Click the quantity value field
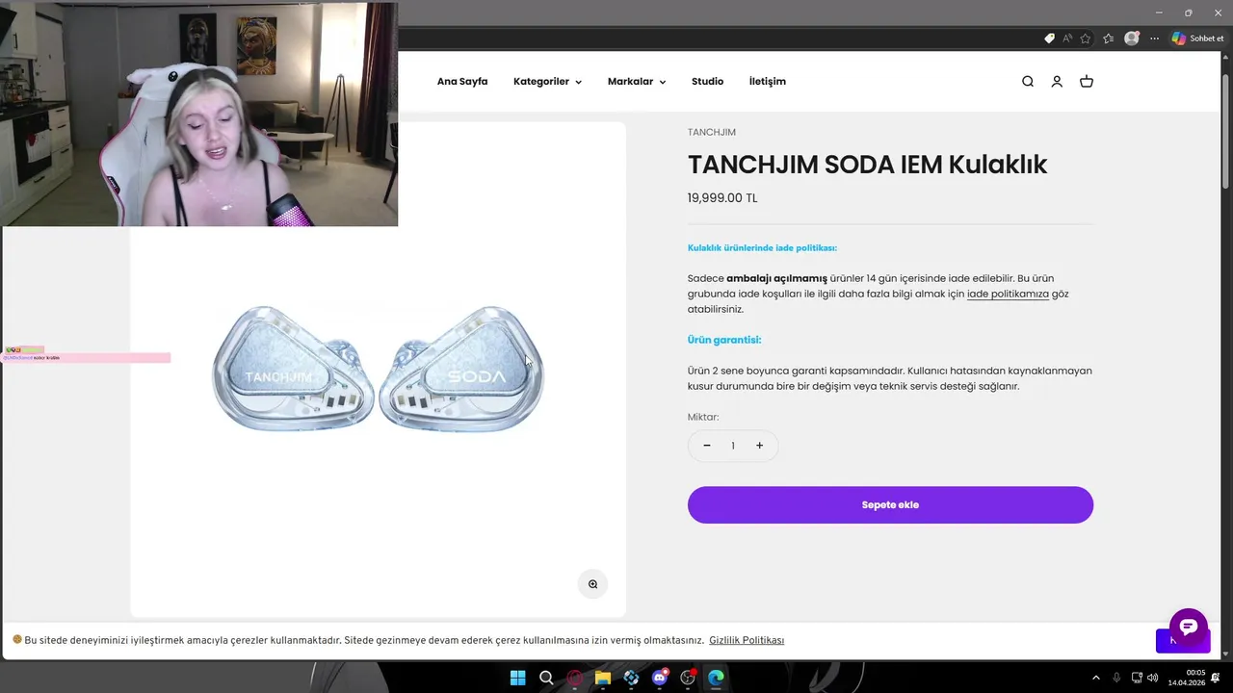Viewport: 1233px width, 693px height. (733, 446)
